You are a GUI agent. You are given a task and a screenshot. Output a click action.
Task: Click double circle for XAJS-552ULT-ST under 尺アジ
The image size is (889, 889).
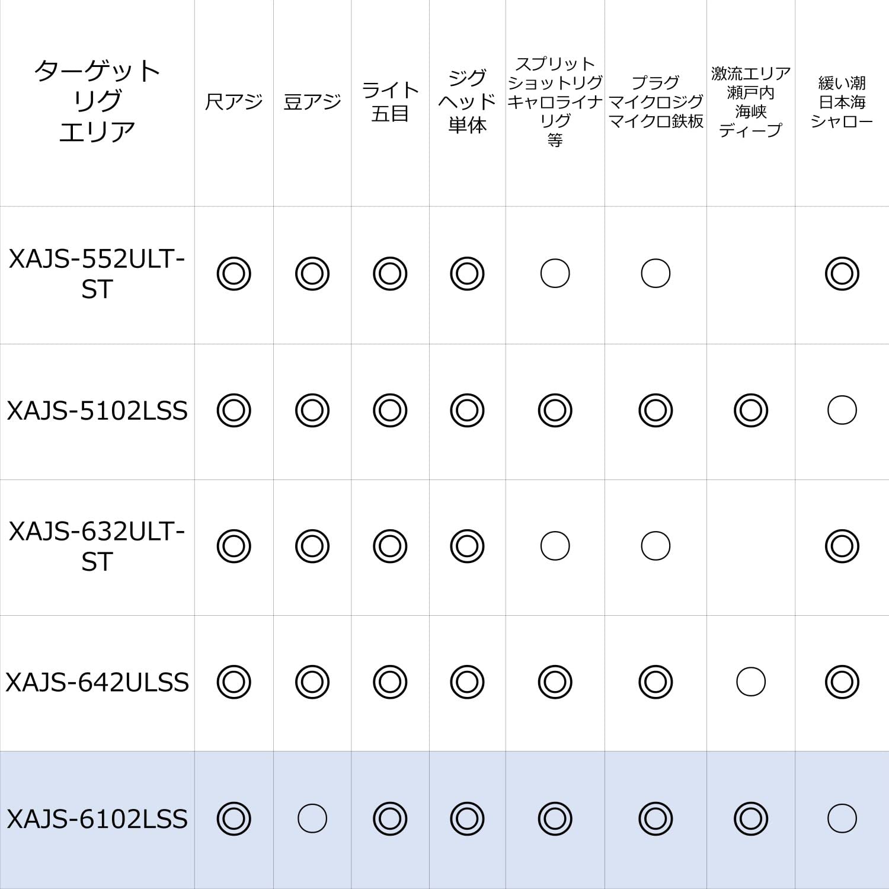pos(234,274)
